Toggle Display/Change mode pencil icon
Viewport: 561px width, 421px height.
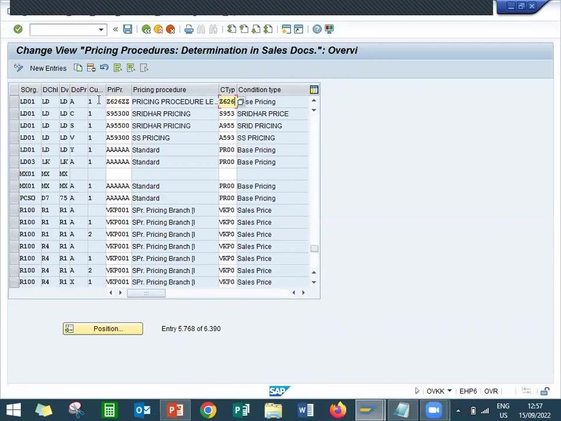18,68
